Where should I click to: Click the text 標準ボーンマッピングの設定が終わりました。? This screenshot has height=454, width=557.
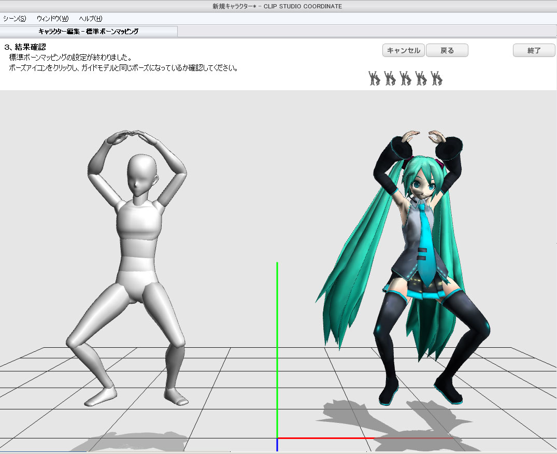tap(70, 57)
